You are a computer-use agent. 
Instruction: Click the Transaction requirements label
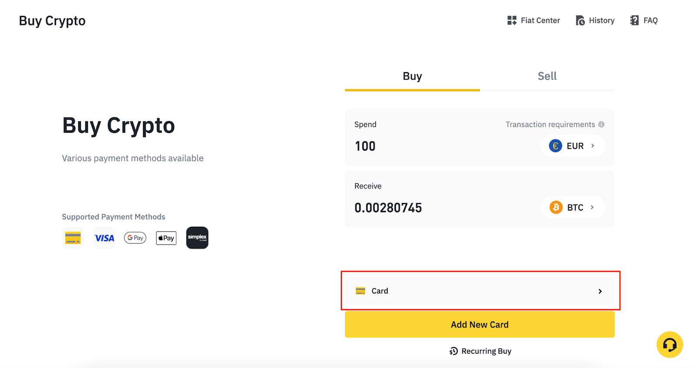[x=550, y=124]
